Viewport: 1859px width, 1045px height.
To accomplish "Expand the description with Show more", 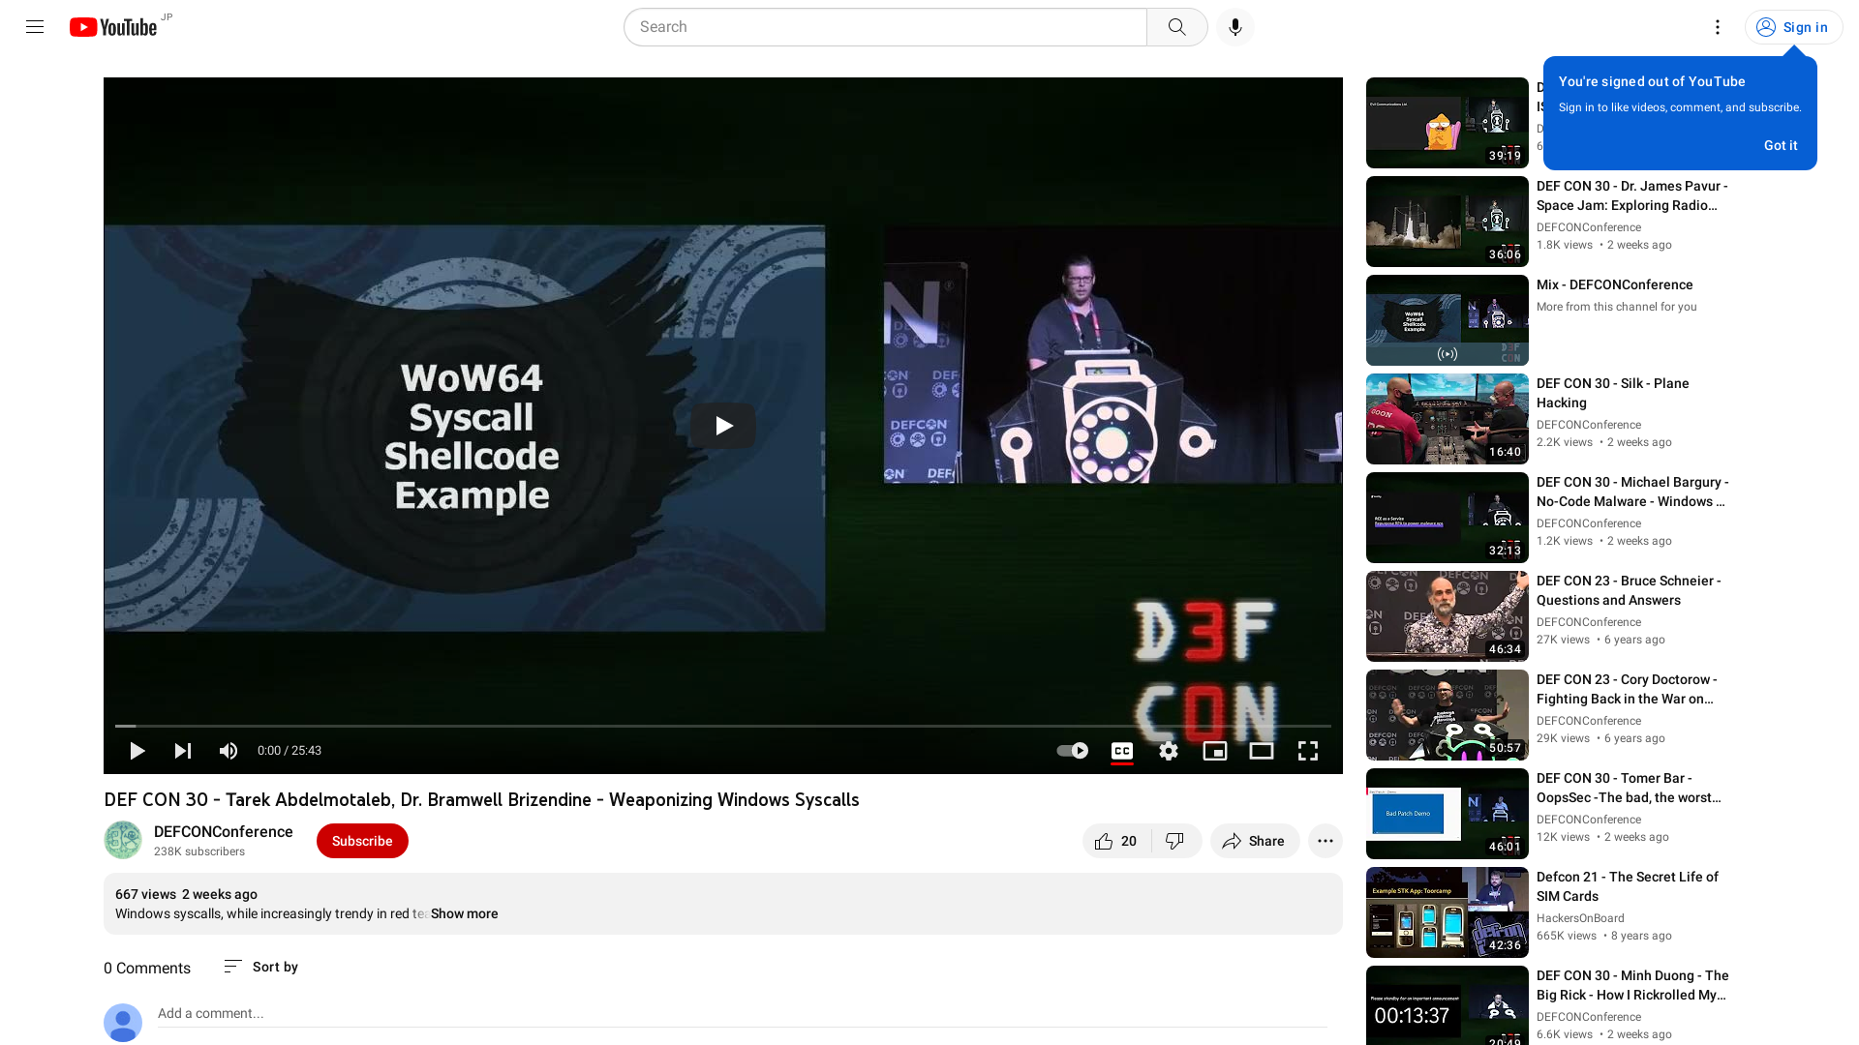I will pos(464,913).
